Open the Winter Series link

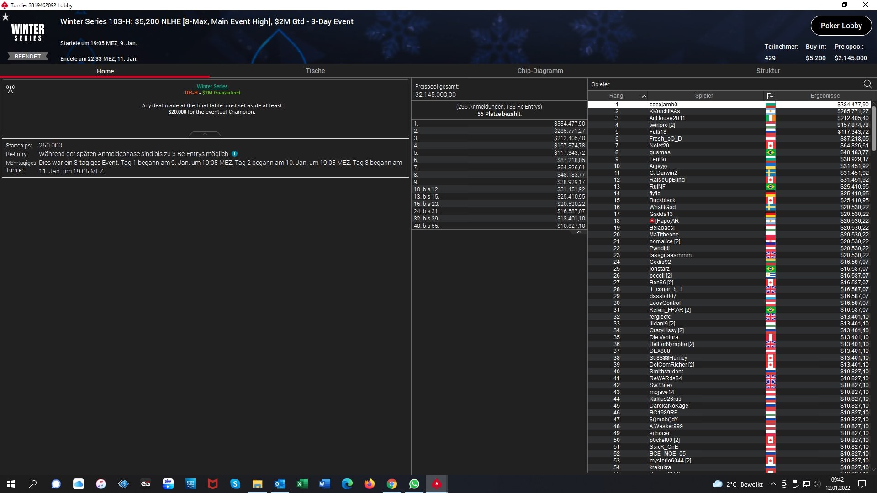212,86
